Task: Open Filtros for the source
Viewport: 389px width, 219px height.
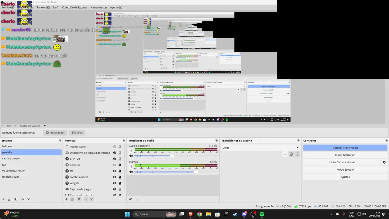Action: point(77,133)
